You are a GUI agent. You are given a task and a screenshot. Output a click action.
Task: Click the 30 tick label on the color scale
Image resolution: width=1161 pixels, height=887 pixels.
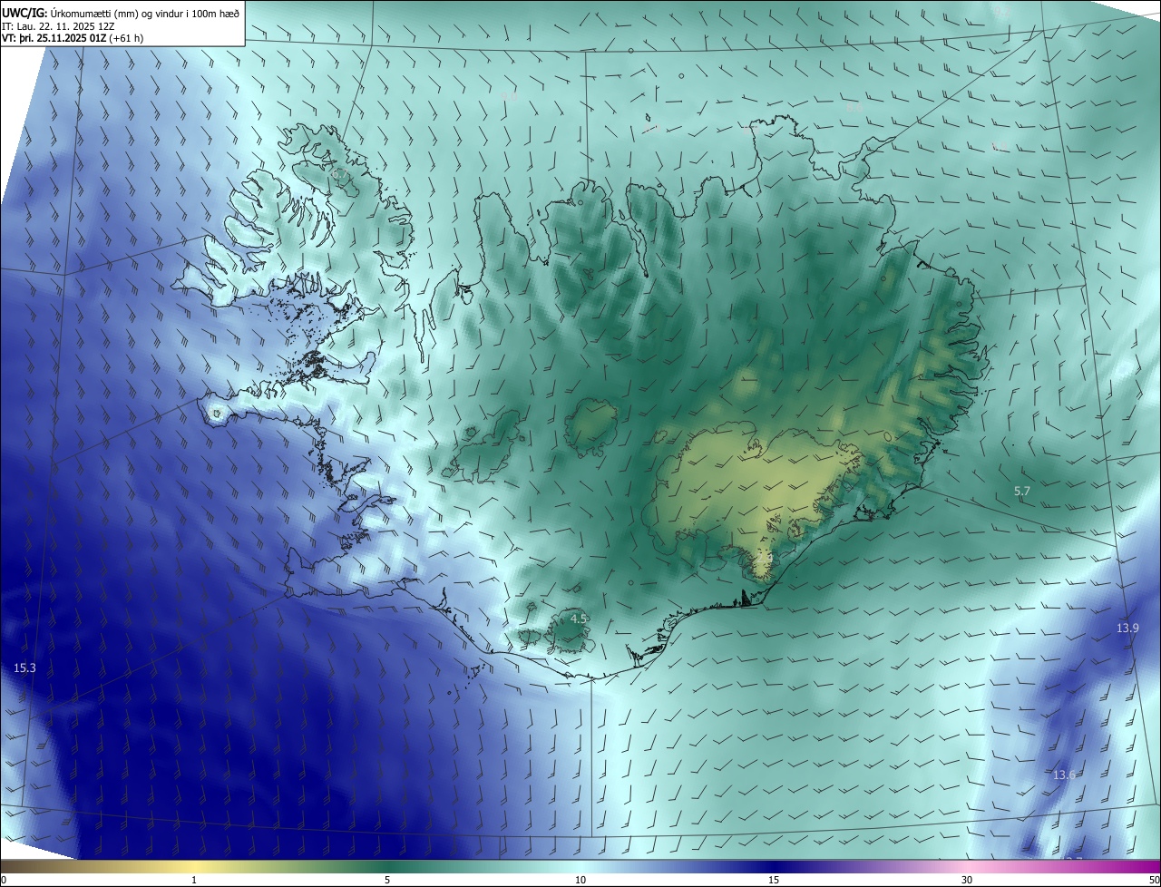click(x=967, y=880)
